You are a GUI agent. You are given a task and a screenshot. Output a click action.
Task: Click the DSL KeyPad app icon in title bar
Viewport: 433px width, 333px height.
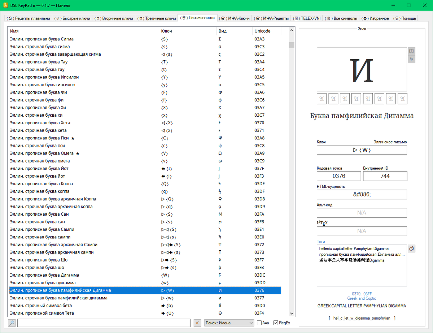[x=5, y=5]
